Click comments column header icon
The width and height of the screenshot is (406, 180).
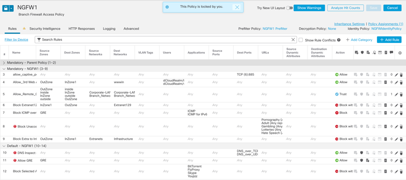(x=391, y=52)
